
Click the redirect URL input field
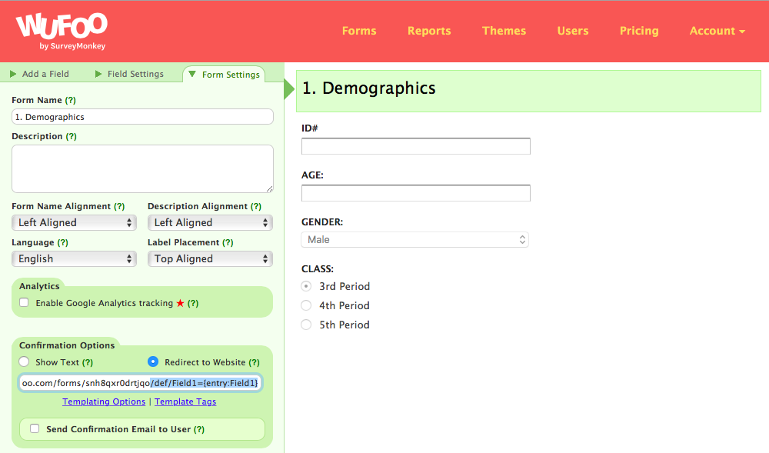coord(140,383)
